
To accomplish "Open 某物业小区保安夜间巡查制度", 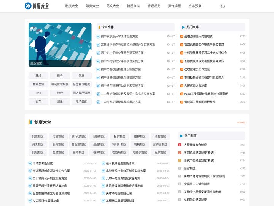I will point(202,192).
